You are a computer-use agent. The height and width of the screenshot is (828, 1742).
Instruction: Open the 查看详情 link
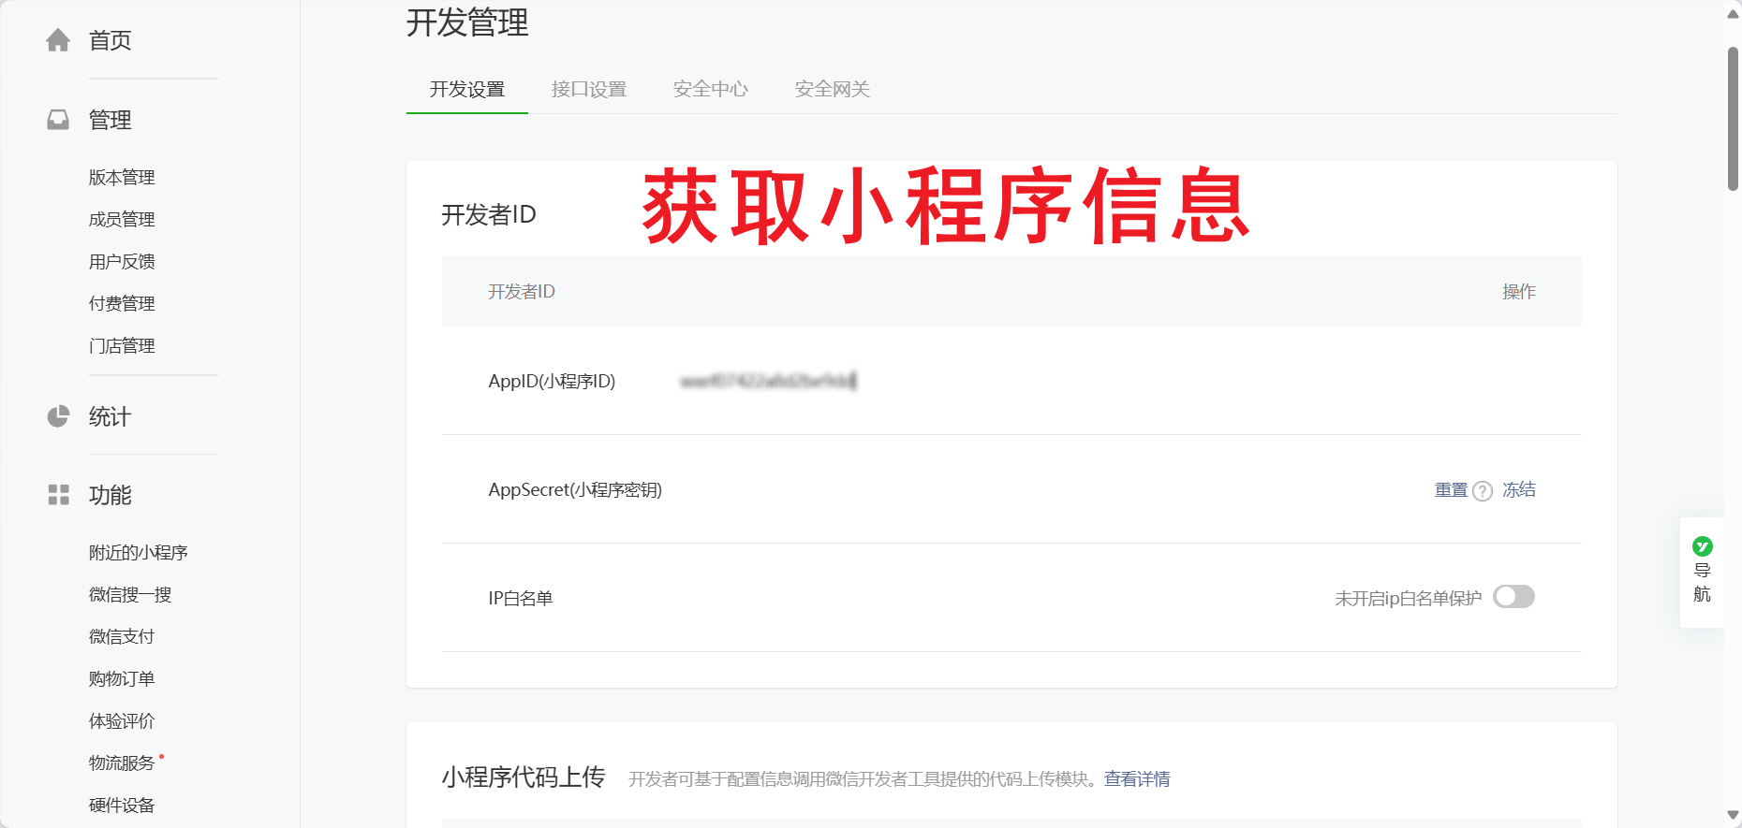[1137, 779]
